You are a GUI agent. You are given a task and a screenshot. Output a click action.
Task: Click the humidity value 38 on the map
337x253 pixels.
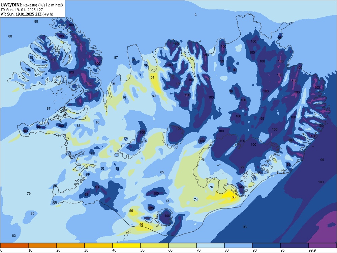(234, 197)
